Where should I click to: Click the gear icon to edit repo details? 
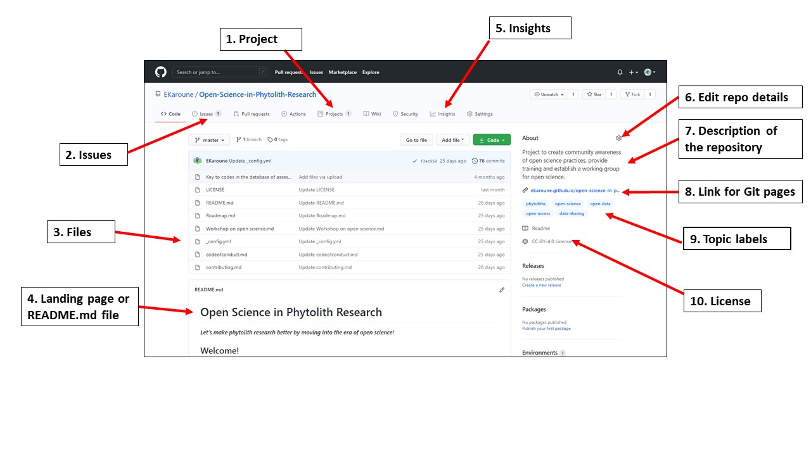pos(619,137)
